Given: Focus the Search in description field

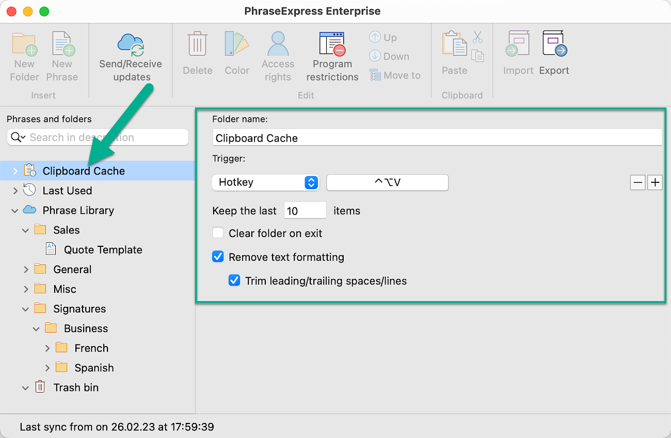Looking at the screenshot, I should coord(98,137).
